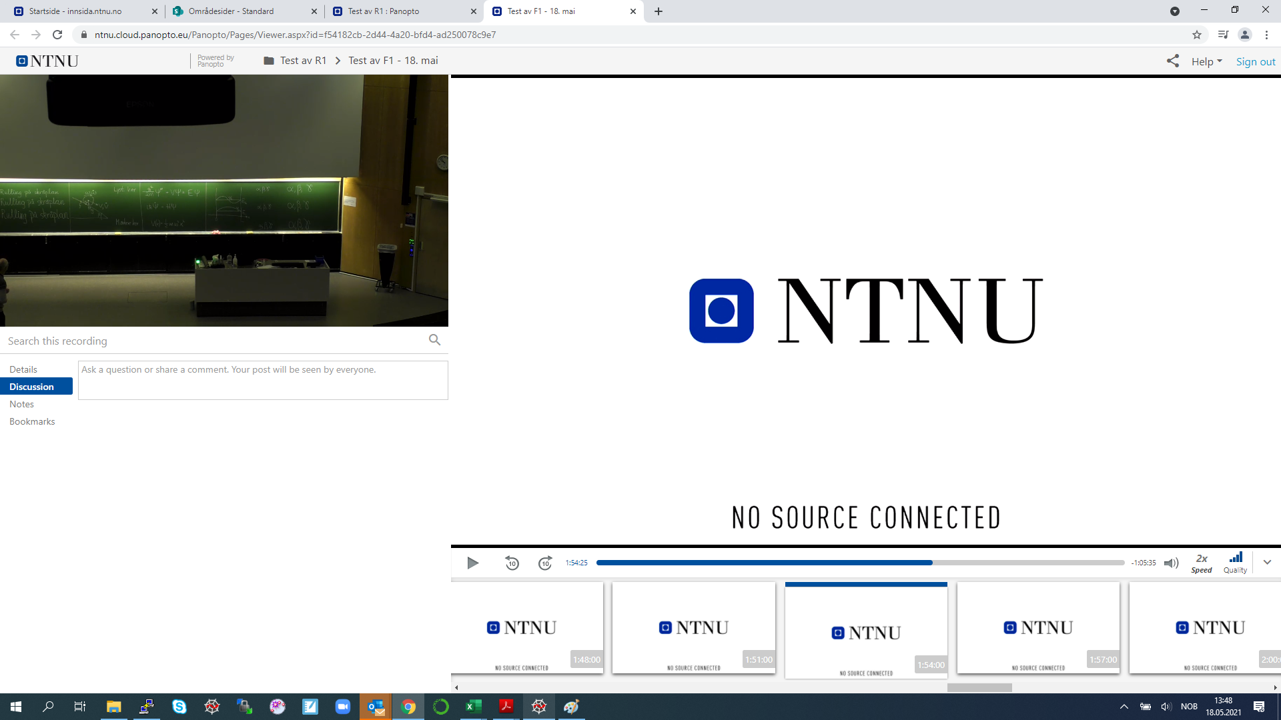
Task: Open Adobe Acrobat from the taskbar
Action: [x=506, y=707]
